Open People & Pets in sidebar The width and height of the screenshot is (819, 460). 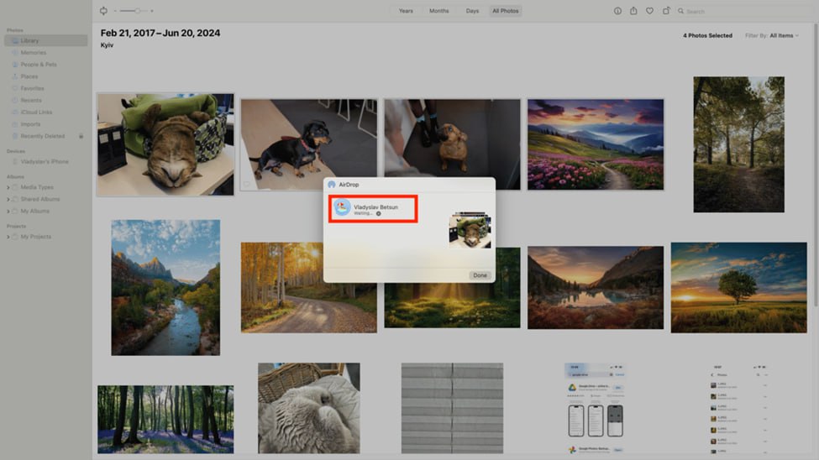pyautogui.click(x=38, y=65)
